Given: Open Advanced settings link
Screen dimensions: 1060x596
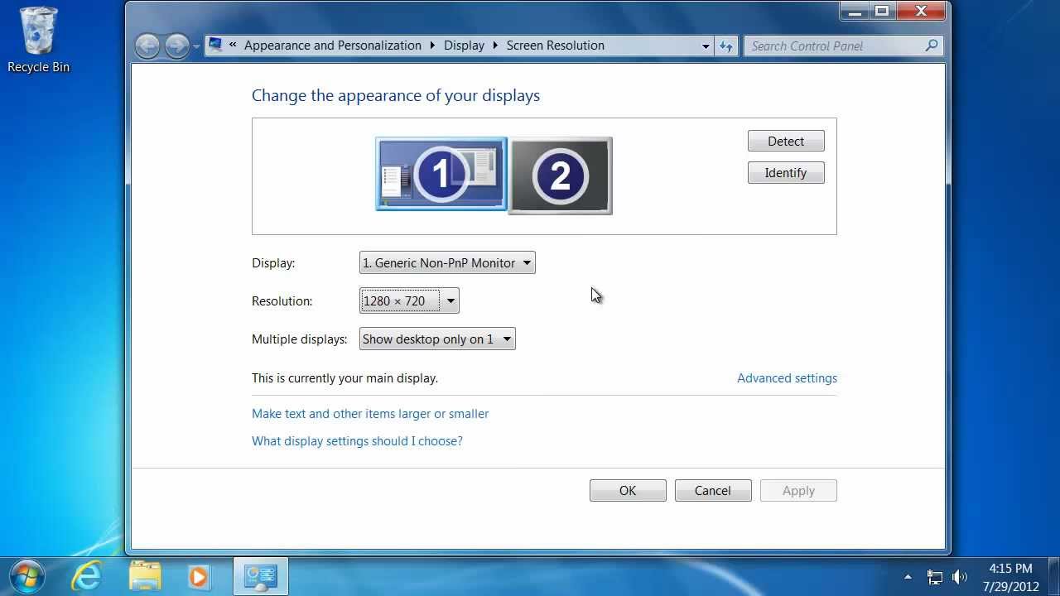Looking at the screenshot, I should click(787, 377).
